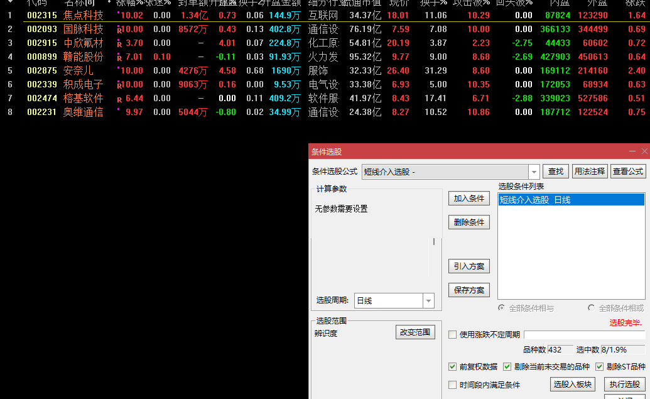Screen dimensions: 650x399
Task: Click 删除条件 to remove a condition
Action: coord(469,222)
